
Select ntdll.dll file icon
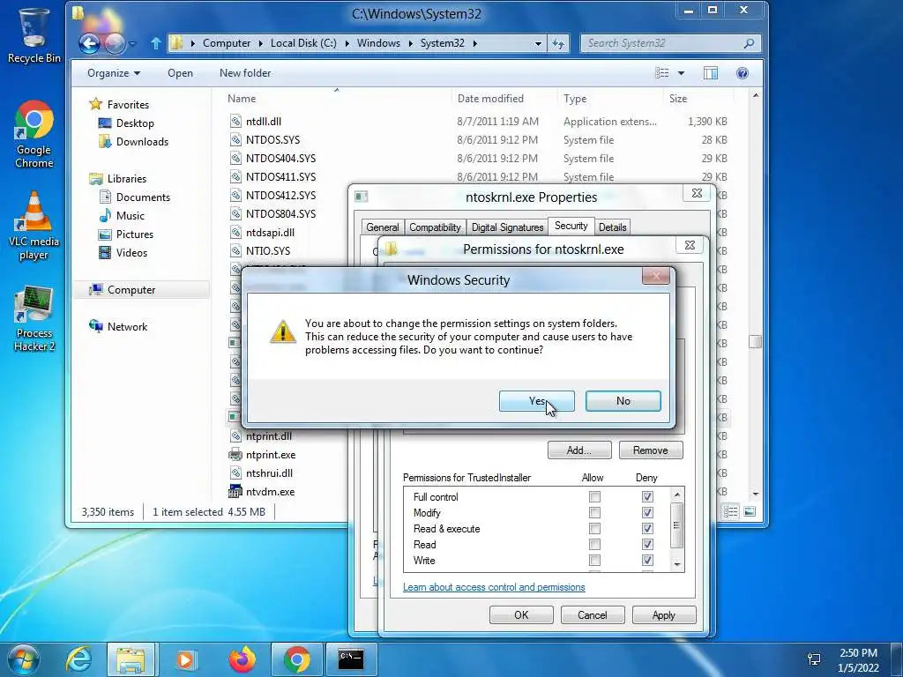click(235, 121)
